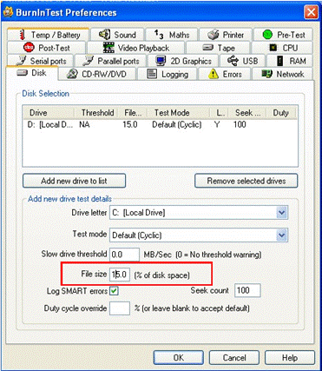Screen dimensions: 322x371
Task: Click the Serial ports connector icon
Action: (21, 61)
